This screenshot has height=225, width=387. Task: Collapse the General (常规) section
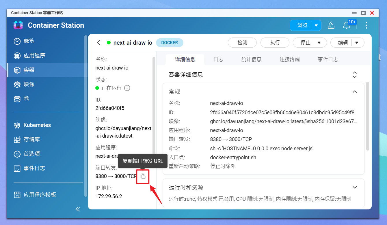click(x=355, y=92)
